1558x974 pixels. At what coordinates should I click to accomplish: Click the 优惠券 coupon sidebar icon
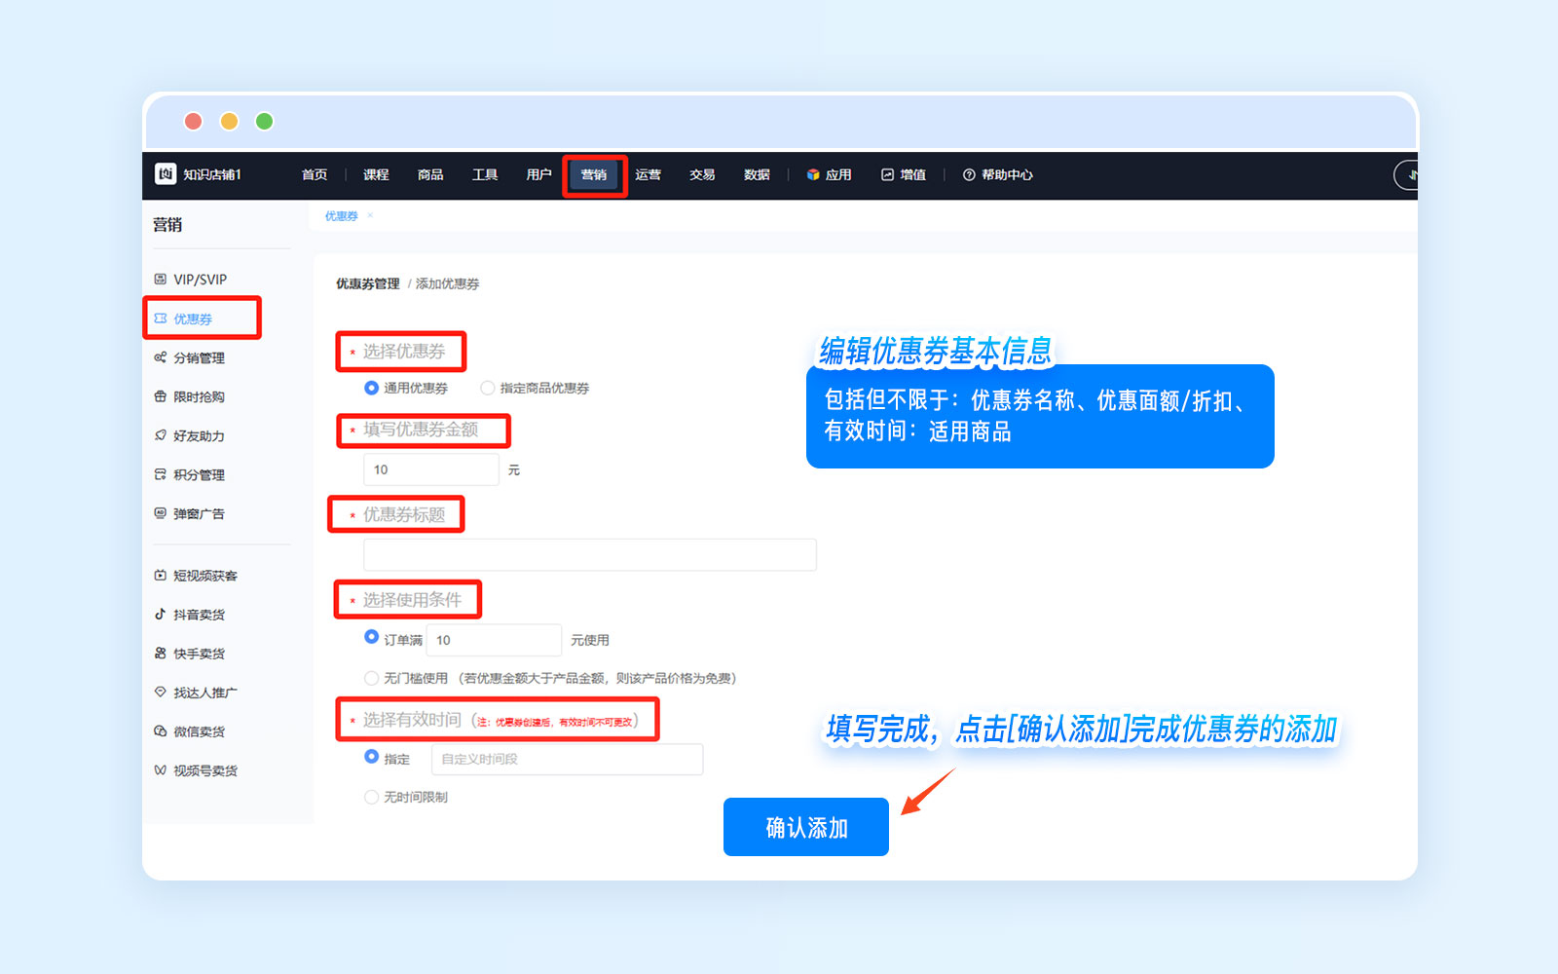(x=161, y=318)
